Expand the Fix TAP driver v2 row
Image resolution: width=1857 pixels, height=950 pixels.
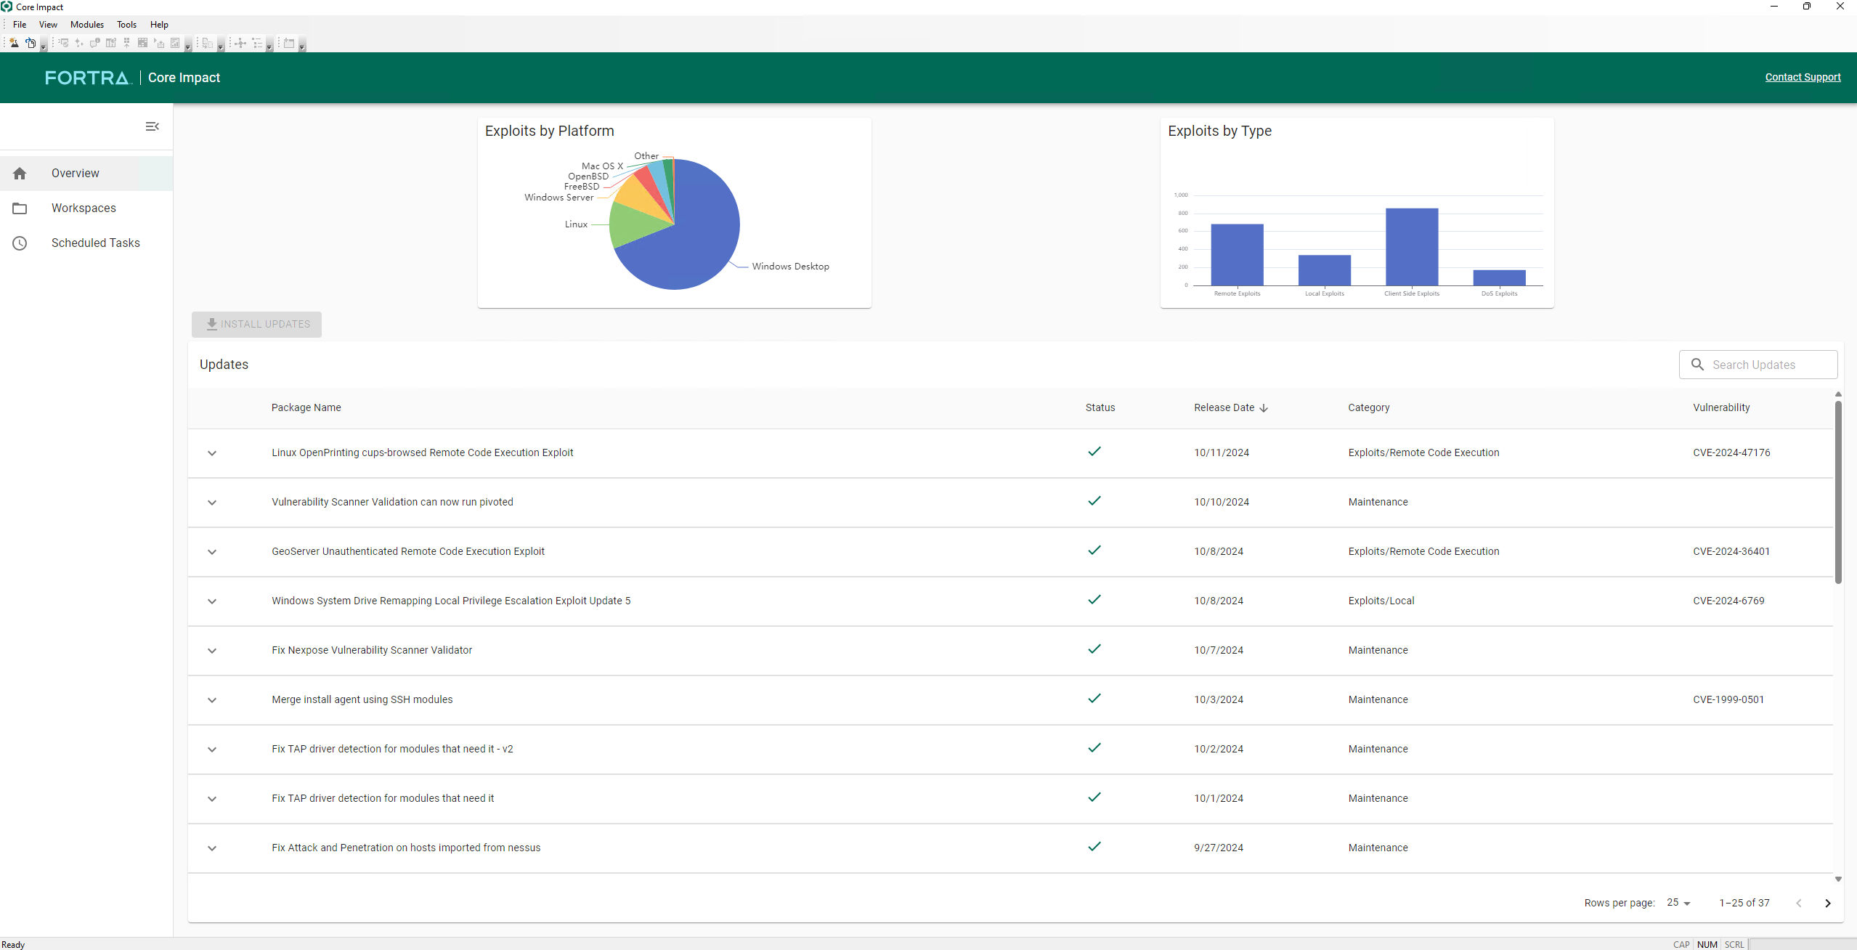[212, 750]
